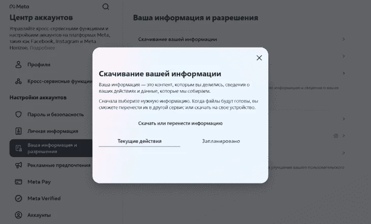Click Скачивание вашей информации background row

(241, 39)
